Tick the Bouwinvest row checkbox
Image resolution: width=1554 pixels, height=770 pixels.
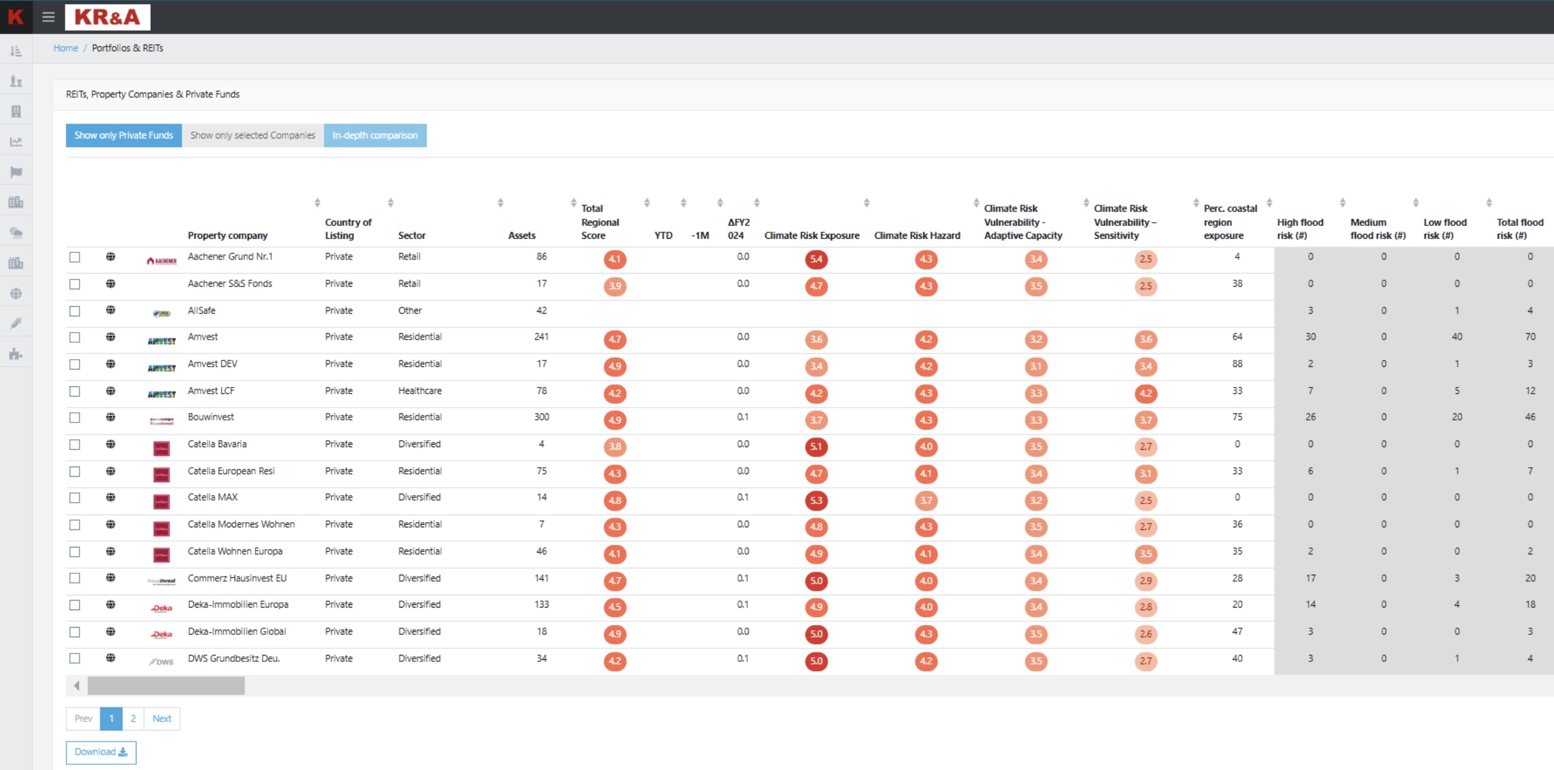coord(75,418)
